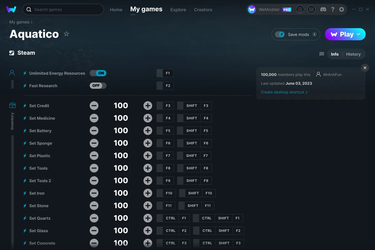This screenshot has width=375, height=250.
Task: Turn on Fast Research toggle
Action: [98, 86]
